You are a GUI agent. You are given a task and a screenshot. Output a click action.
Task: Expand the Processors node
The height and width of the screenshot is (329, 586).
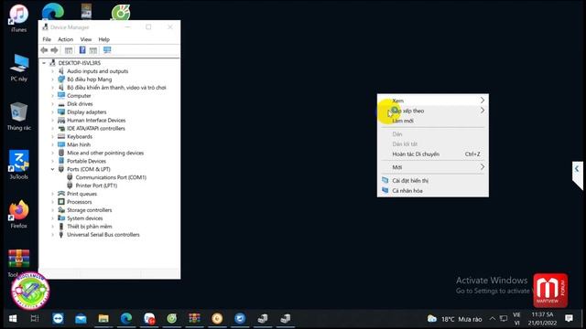(x=53, y=202)
